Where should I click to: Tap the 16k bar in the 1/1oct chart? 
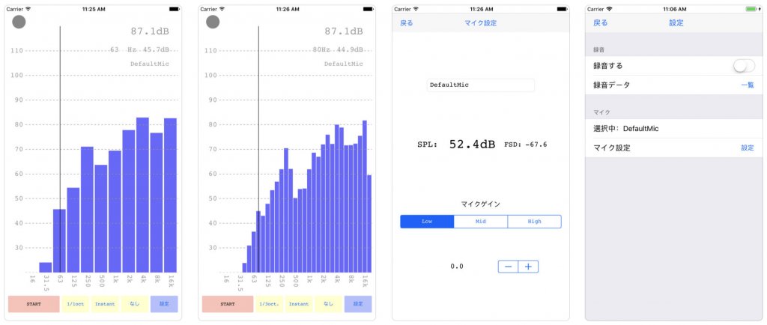pyautogui.click(x=171, y=196)
